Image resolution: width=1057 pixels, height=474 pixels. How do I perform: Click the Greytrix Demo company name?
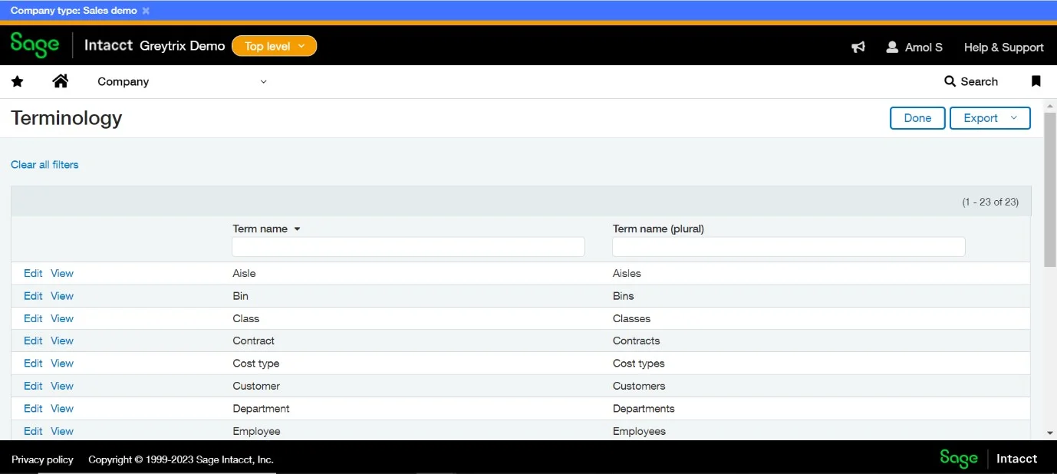click(x=183, y=46)
